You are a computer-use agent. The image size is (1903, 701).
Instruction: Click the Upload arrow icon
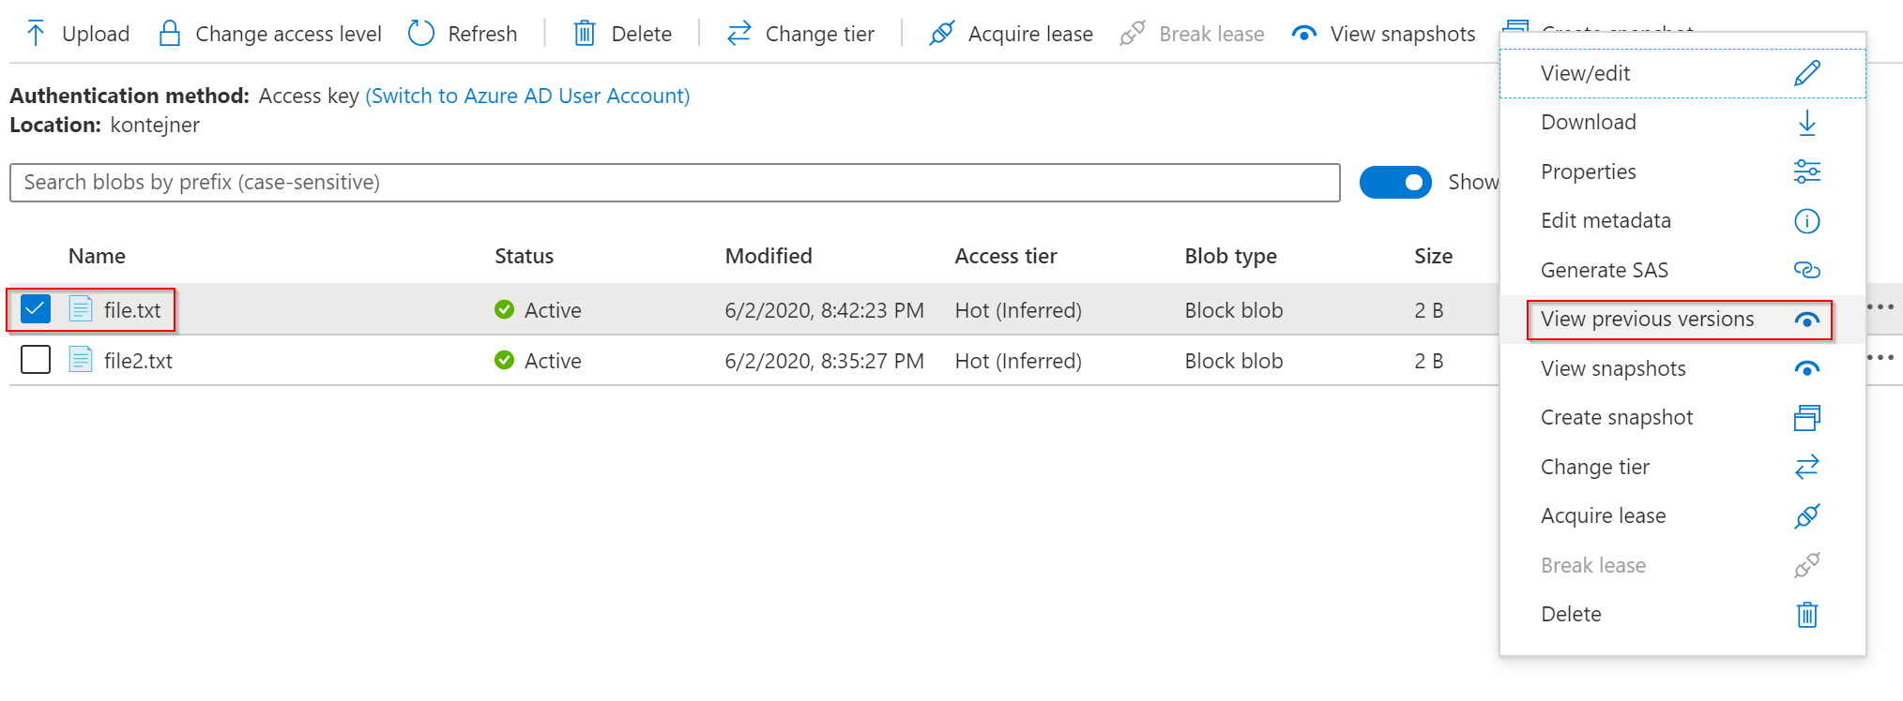point(36,34)
